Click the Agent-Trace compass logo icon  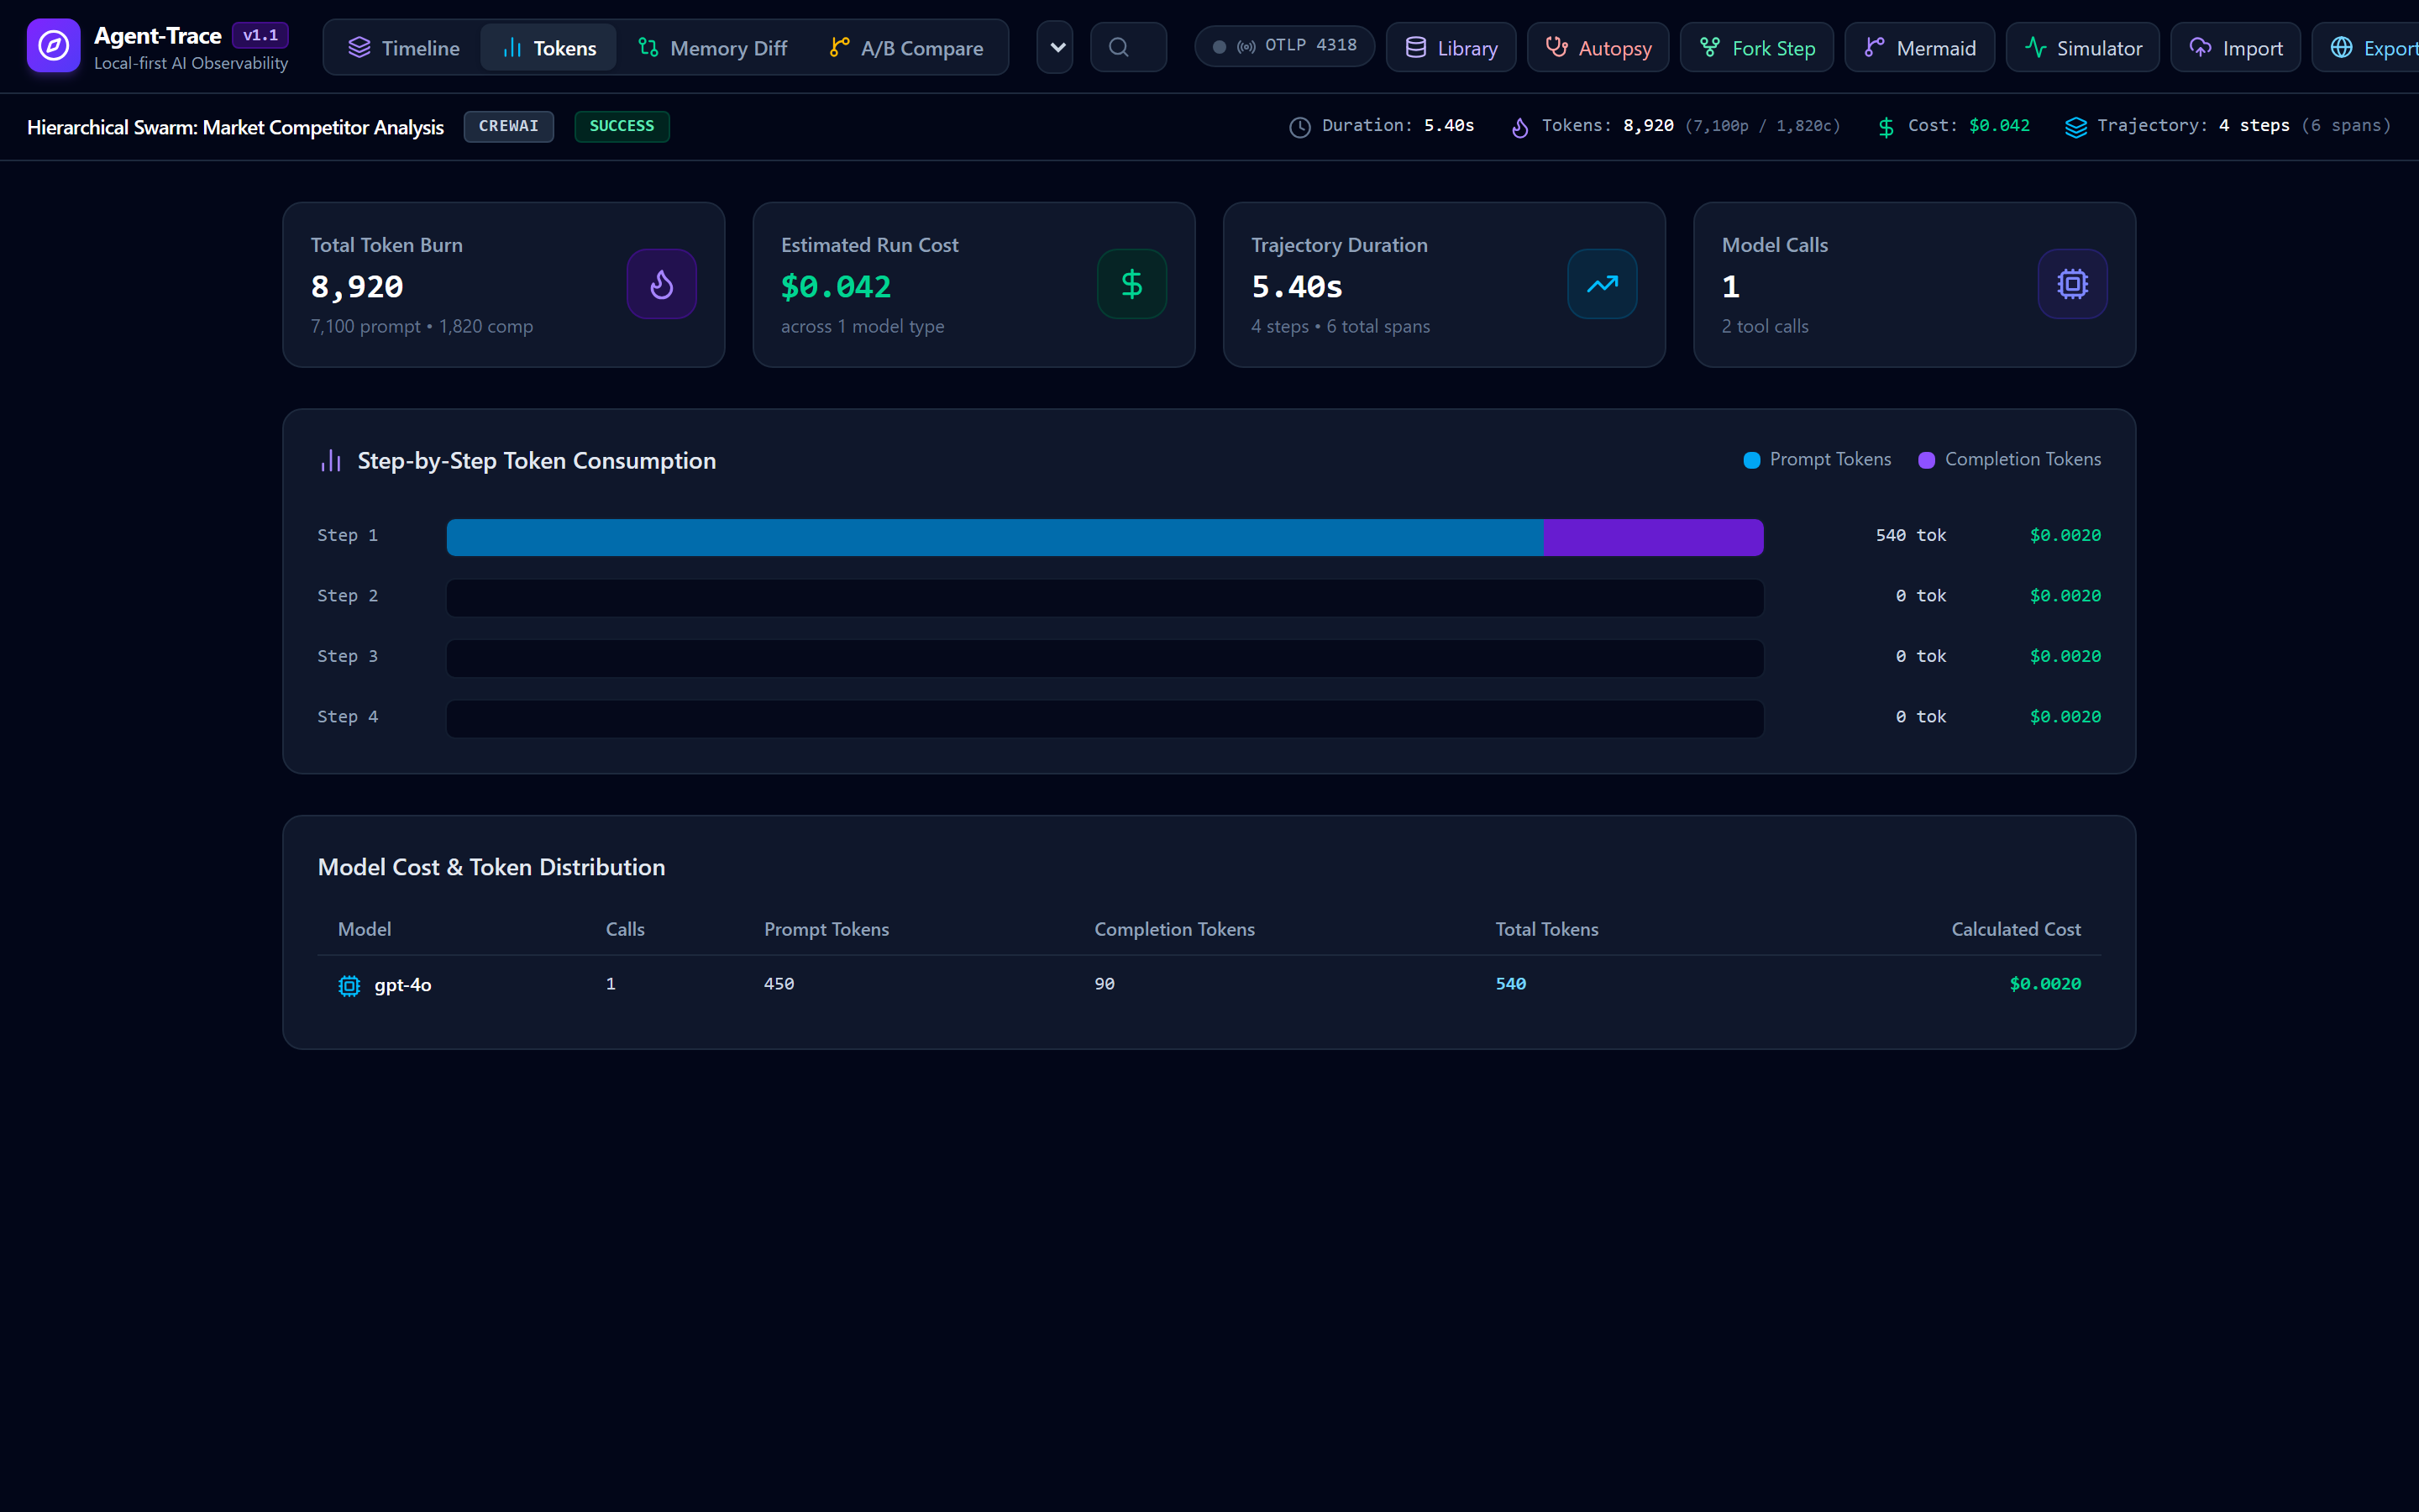53,46
